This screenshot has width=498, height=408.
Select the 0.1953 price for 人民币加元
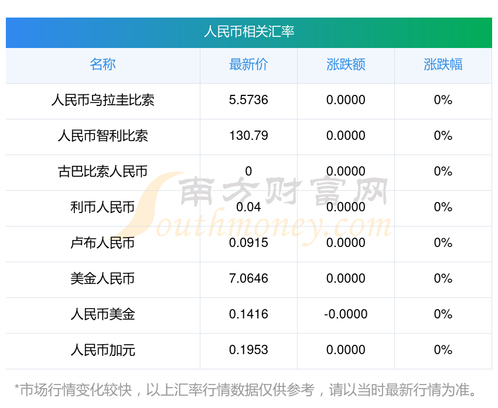click(x=248, y=350)
